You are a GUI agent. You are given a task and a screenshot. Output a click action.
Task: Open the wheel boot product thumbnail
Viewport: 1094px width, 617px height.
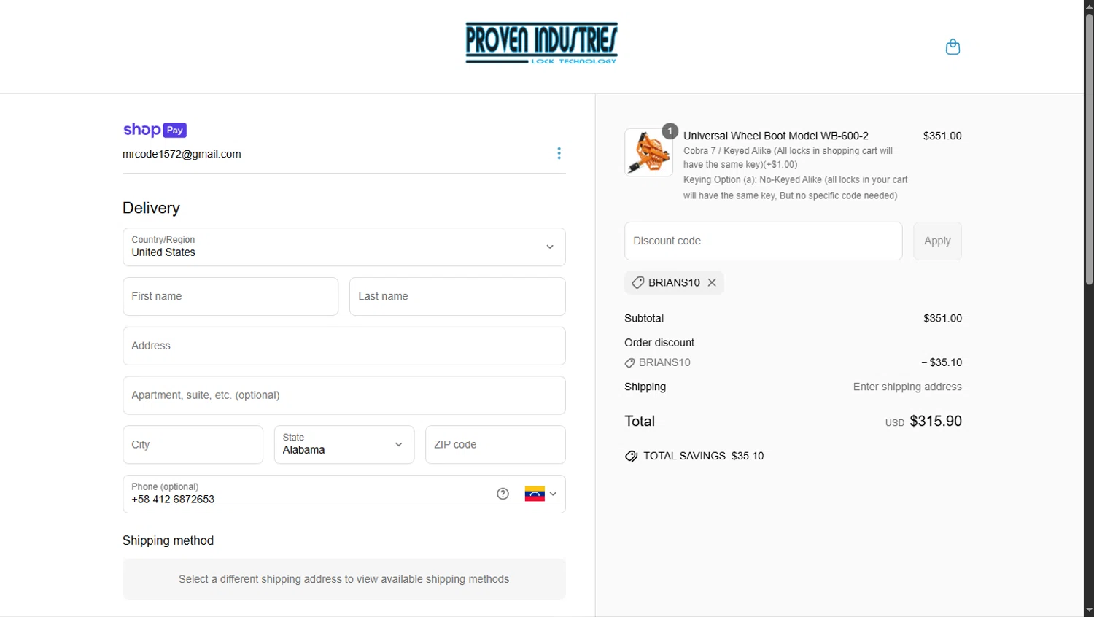(648, 152)
